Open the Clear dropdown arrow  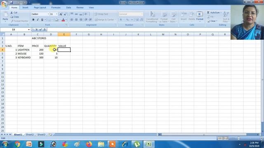tap(217, 21)
